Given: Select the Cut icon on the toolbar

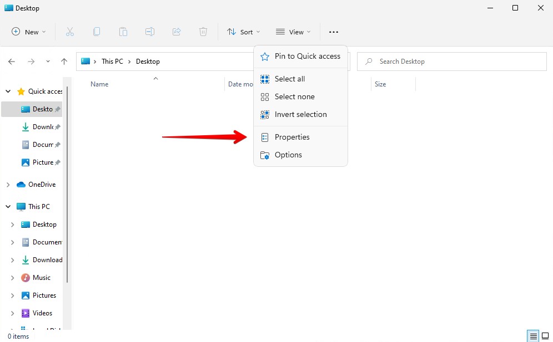Looking at the screenshot, I should [70, 32].
